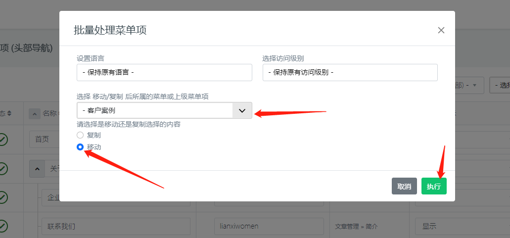Open the 设置语言 dropdown
The width and height of the screenshot is (510, 238).
pyautogui.click(x=164, y=72)
